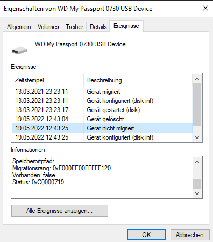Select the Ereignisse tab
This screenshot has height=242, width=213.
126,26
